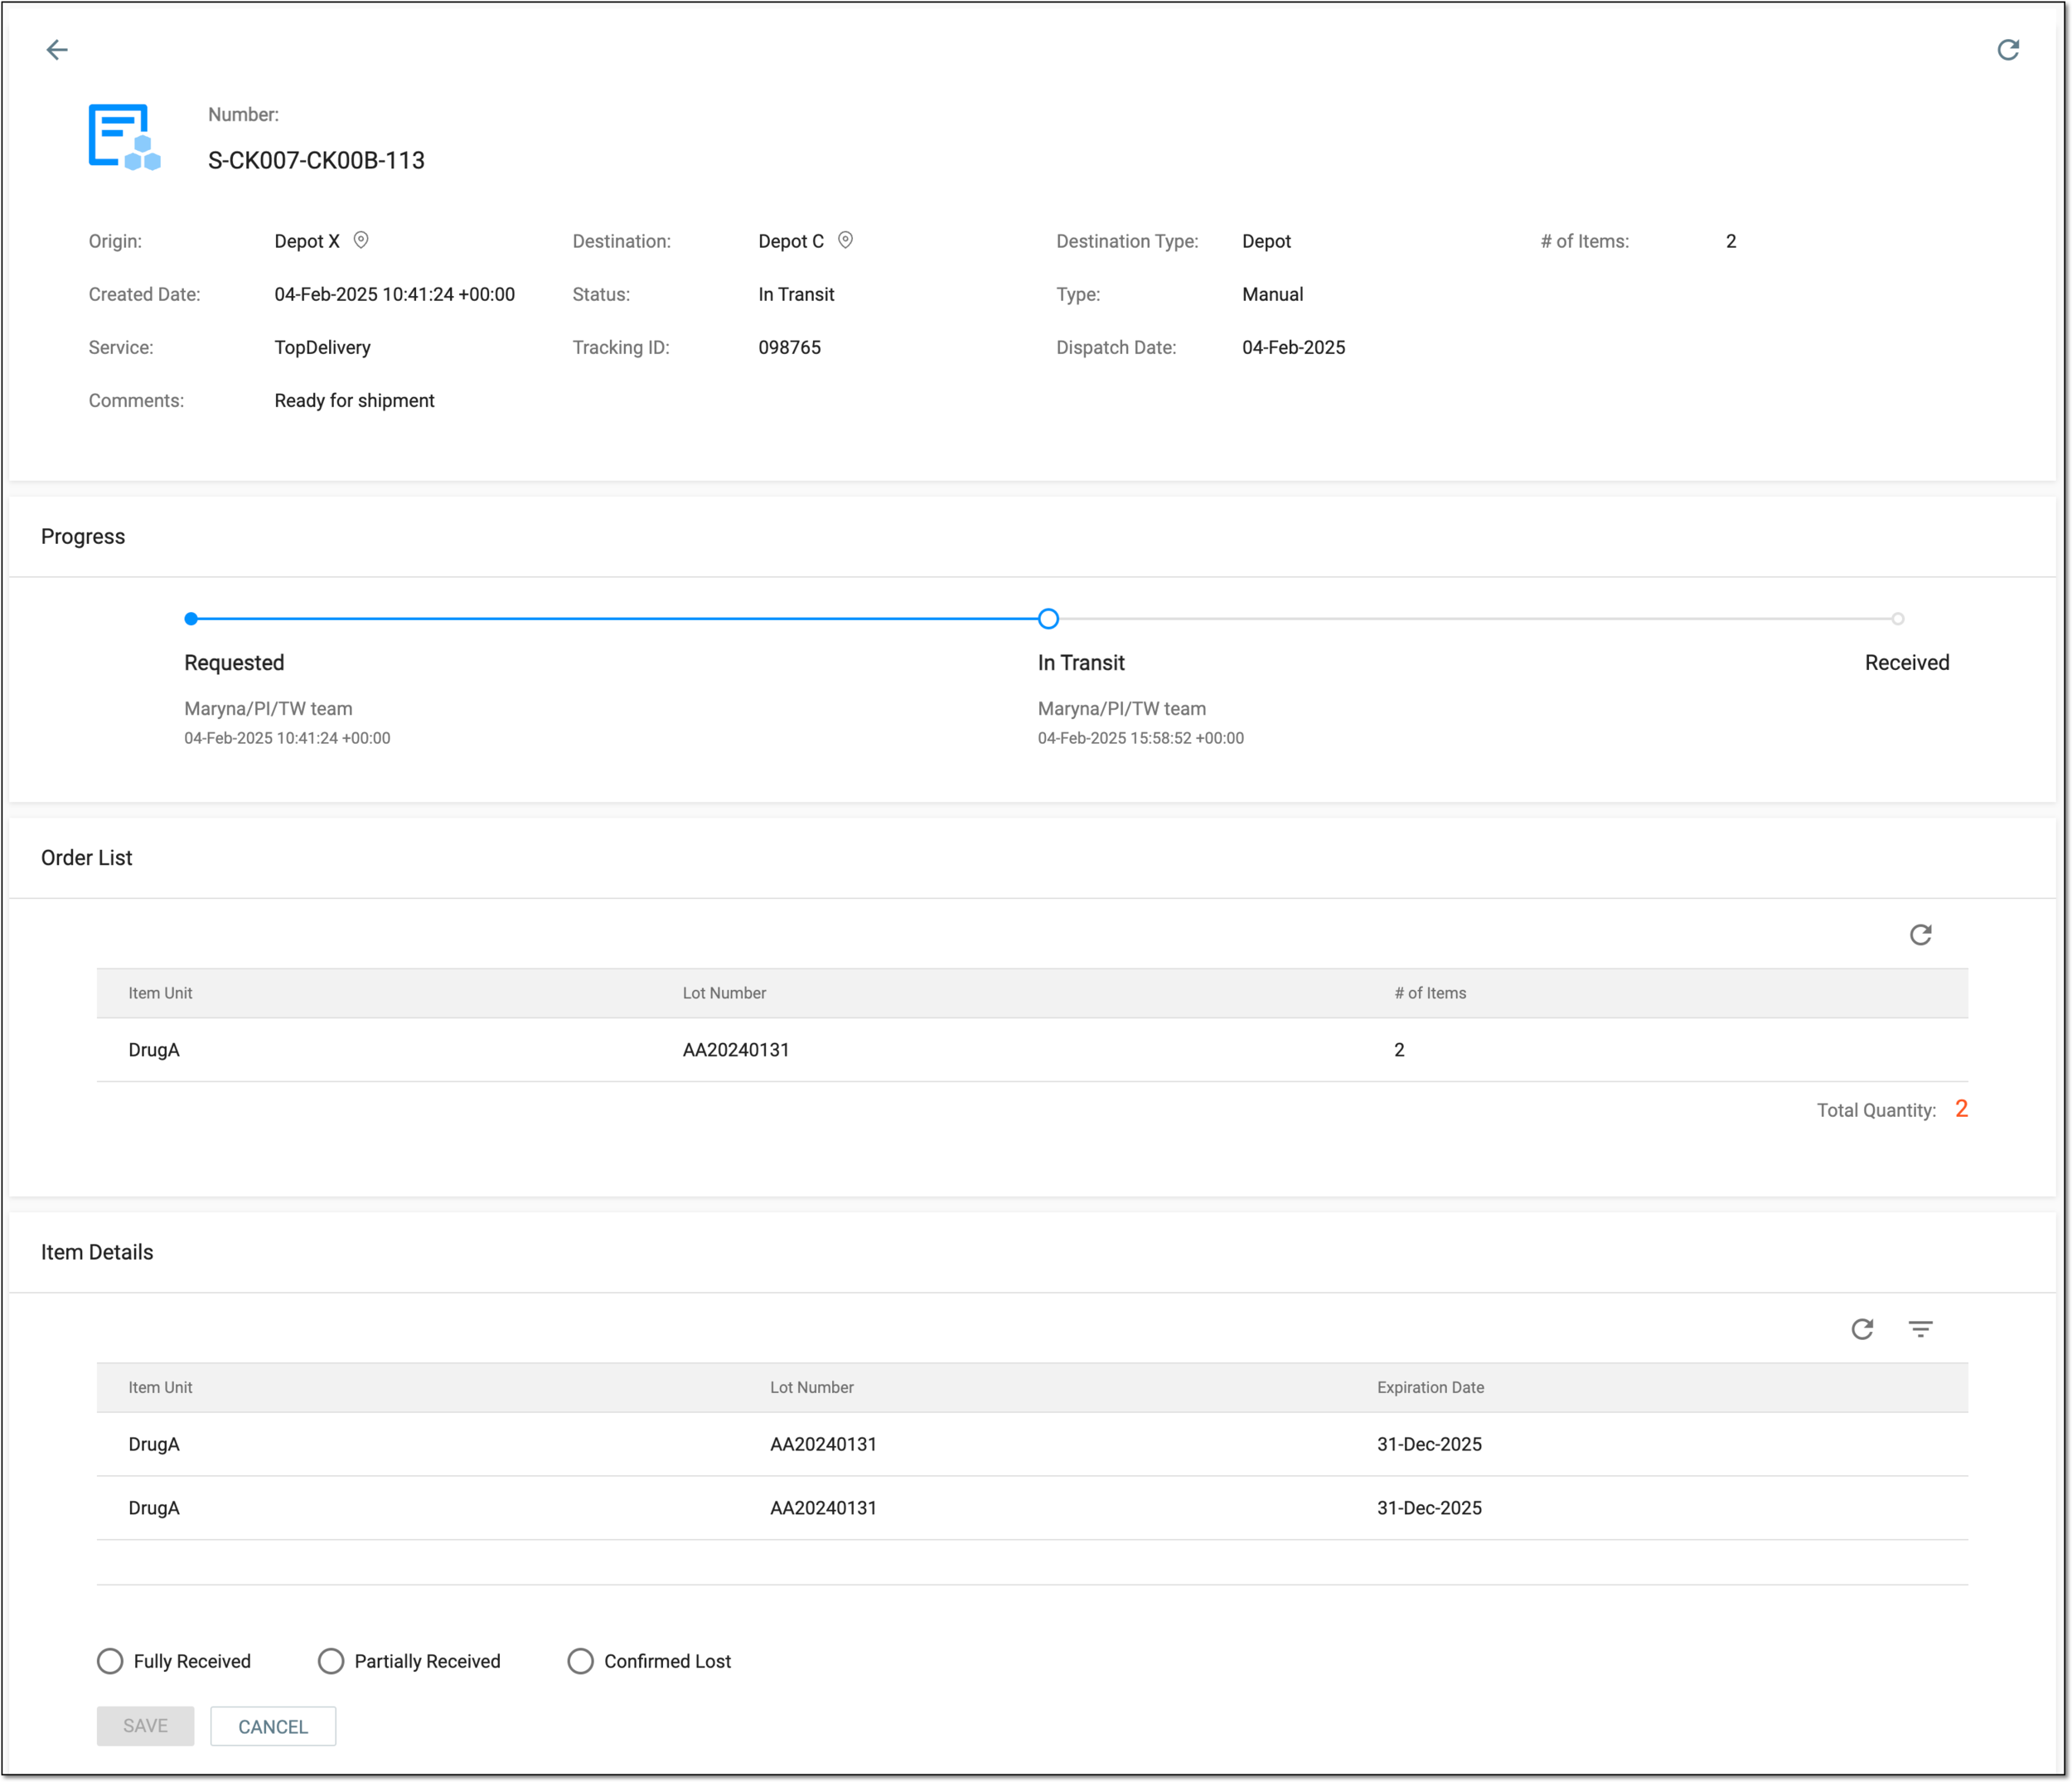Click the Order List 'Lot Number' column header
2072x1782 pixels.
(724, 993)
